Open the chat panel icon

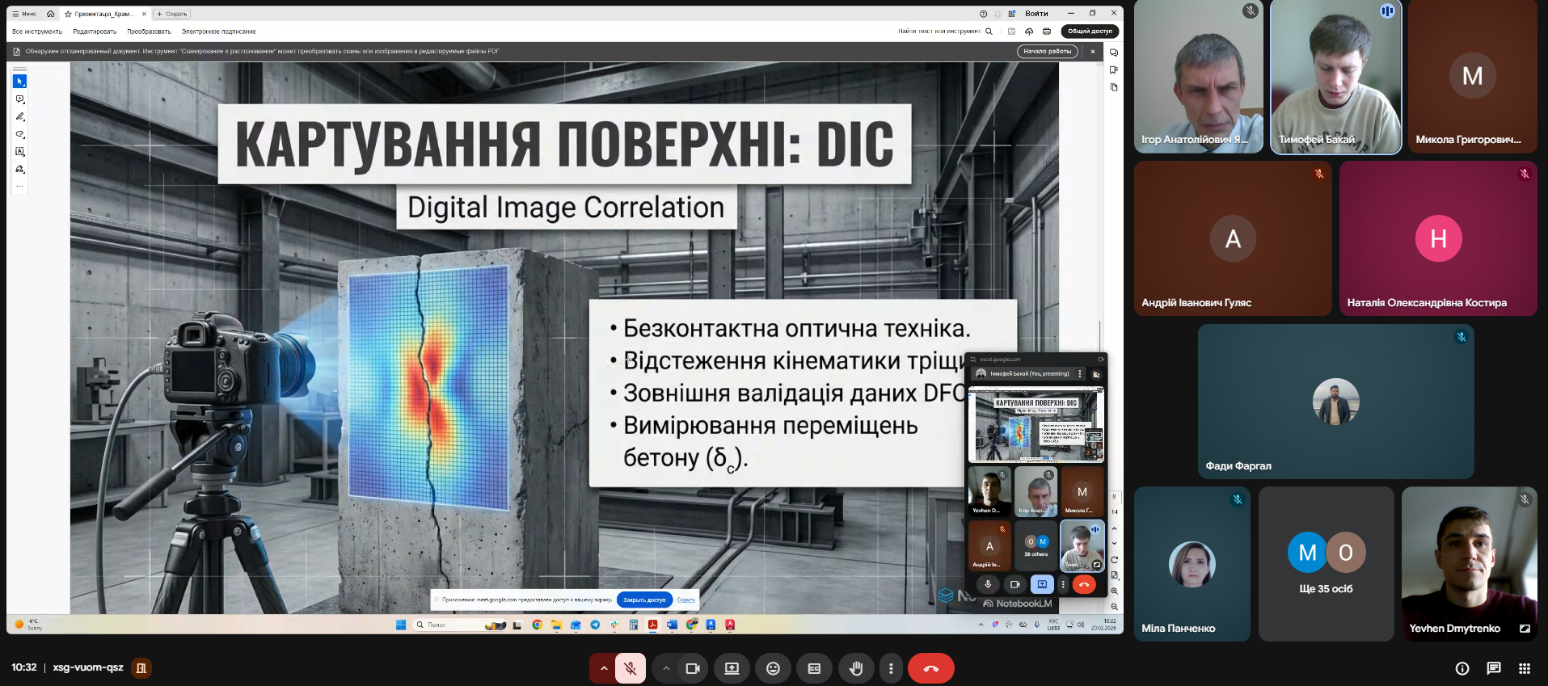point(1493,668)
